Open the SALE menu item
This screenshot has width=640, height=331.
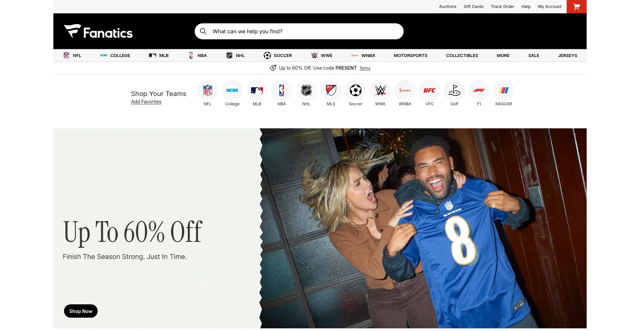pos(533,56)
